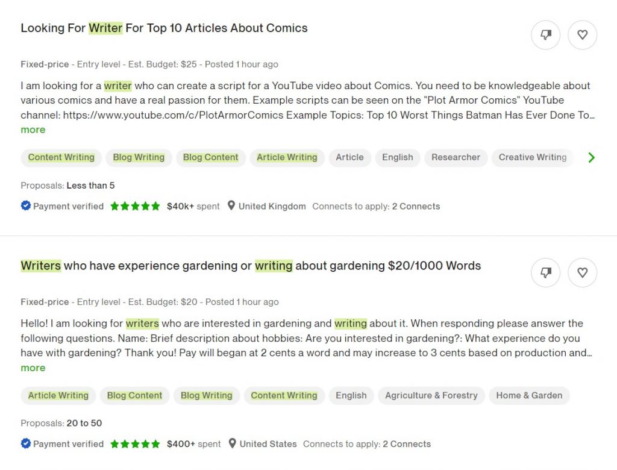Expand Comics job description with more
617x470 pixels.
point(33,130)
